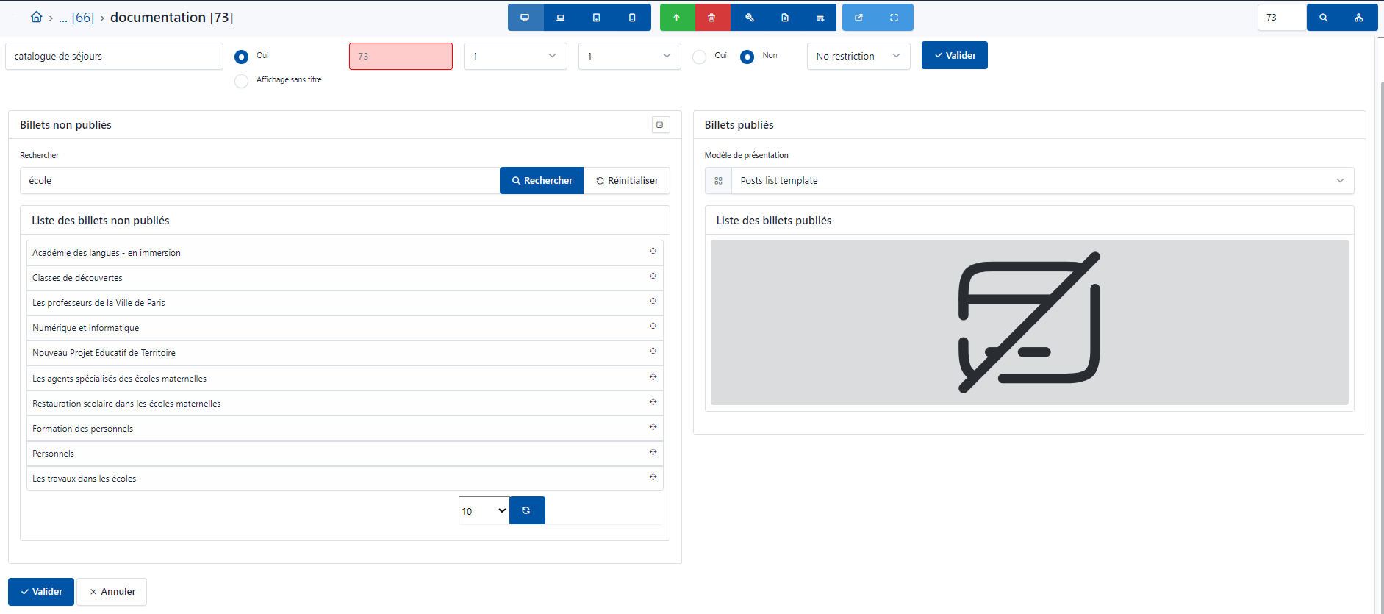Switch to tablet preview mode
The image size is (1384, 614).
pyautogui.click(x=596, y=18)
